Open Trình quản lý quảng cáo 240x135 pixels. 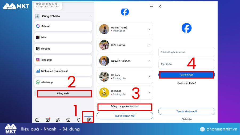[x=63, y=71]
